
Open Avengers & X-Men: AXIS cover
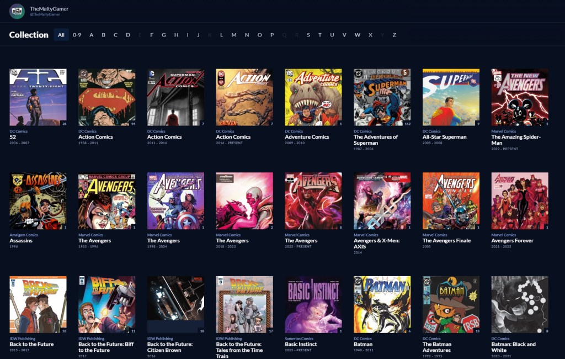click(382, 201)
